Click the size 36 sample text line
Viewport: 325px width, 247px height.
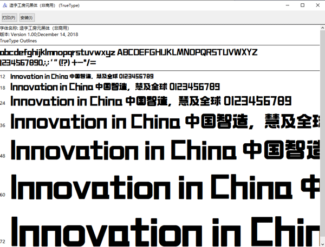pos(165,121)
